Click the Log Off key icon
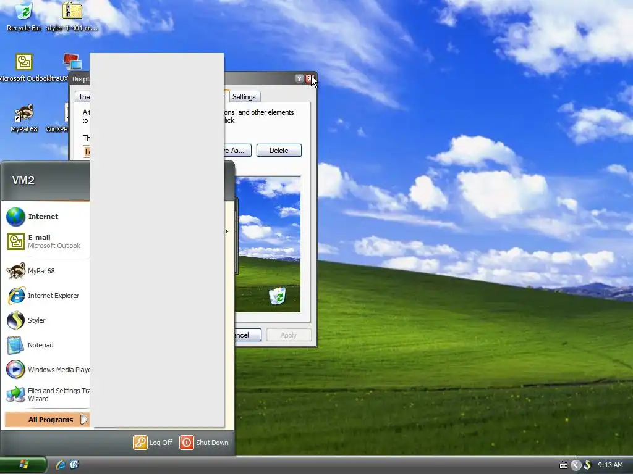 [140, 442]
